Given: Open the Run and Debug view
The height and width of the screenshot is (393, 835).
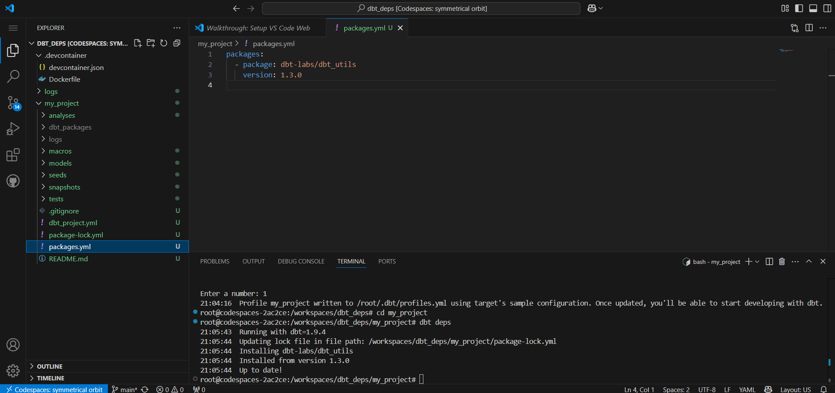Looking at the screenshot, I should 13,129.
